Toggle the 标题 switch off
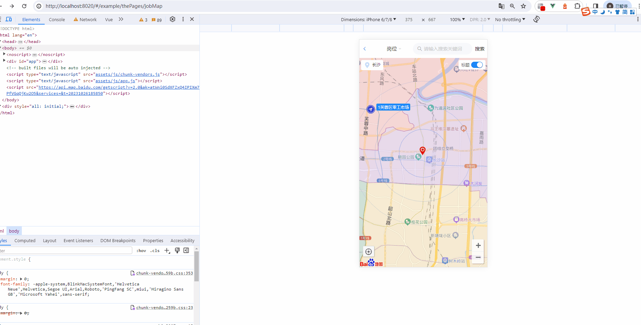 point(477,65)
